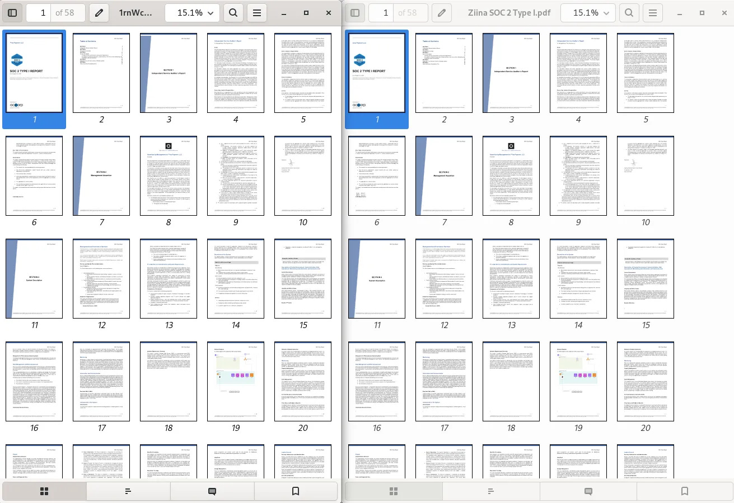Select page 5 thumbnail in the left window

click(303, 73)
